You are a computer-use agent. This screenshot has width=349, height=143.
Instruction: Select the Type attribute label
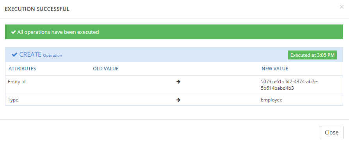(13, 100)
